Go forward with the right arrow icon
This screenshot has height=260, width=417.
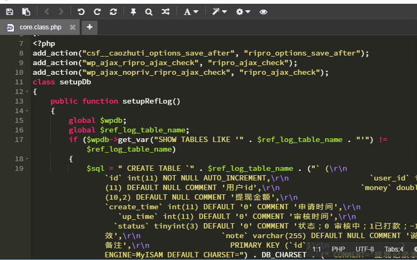pyautogui.click(x=61, y=12)
